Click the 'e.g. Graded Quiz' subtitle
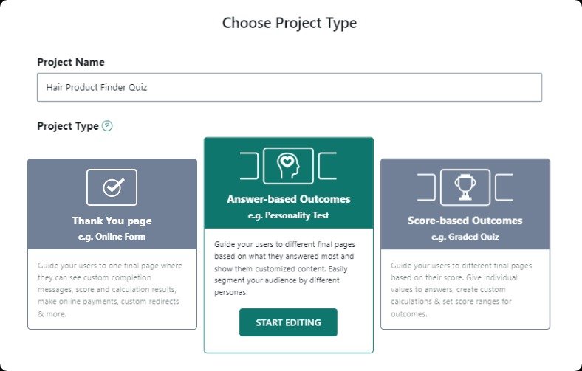The height and width of the screenshot is (371, 582). coord(465,237)
